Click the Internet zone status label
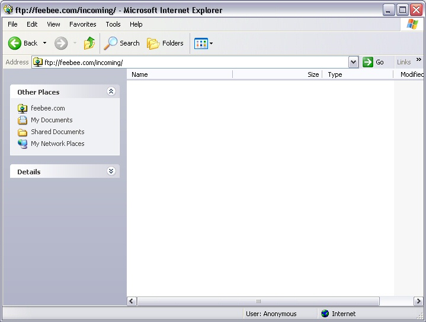 tap(344, 314)
